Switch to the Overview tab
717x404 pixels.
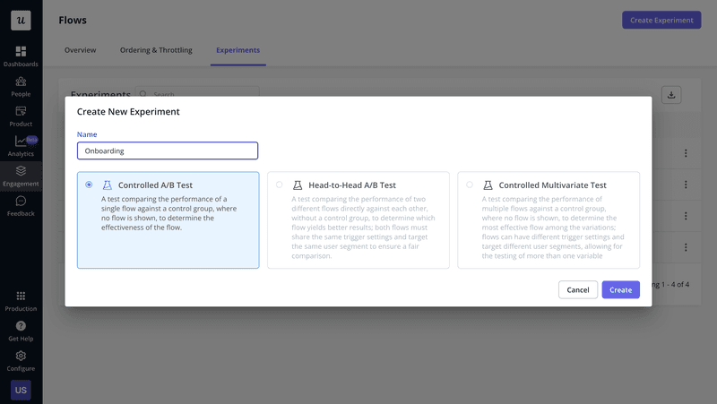(x=80, y=50)
